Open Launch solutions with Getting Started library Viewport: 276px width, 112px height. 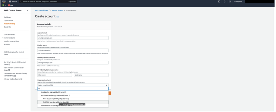click(x=15, y=74)
